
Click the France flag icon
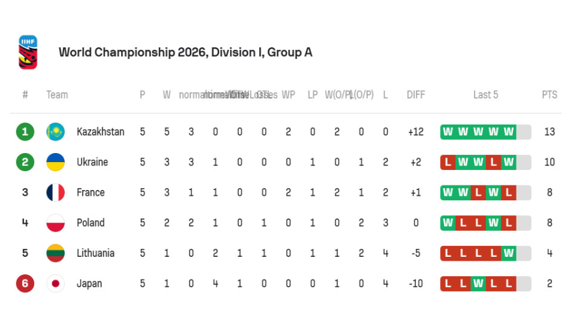coord(56,192)
